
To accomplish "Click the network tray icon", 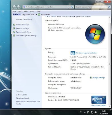I will [x=92, y=112].
